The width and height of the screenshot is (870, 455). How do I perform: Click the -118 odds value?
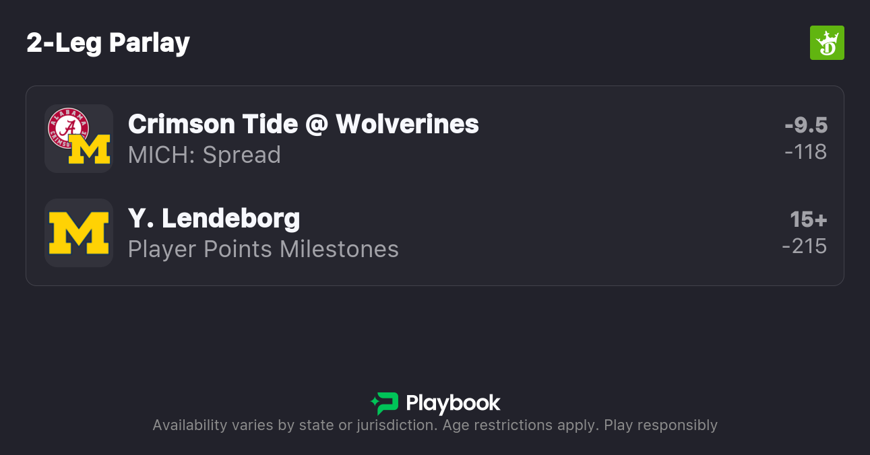pos(806,152)
